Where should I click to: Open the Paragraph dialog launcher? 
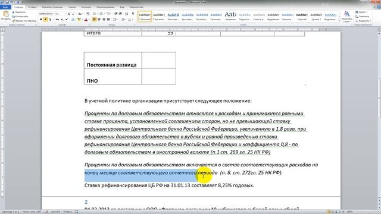134,25
